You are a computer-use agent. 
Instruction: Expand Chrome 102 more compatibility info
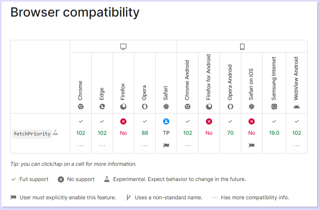81,145
